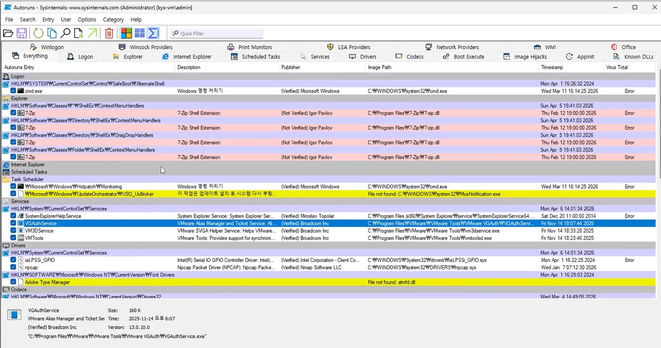Open the LSA Providers tab
The image size is (661, 348).
[x=349, y=47]
